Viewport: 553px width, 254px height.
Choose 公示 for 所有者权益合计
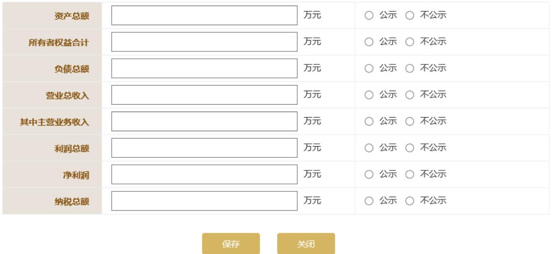(x=368, y=42)
